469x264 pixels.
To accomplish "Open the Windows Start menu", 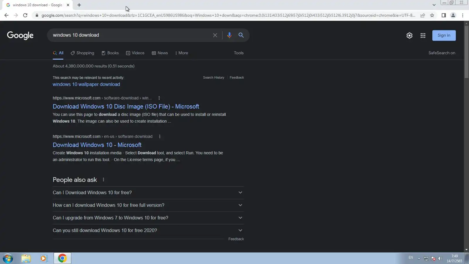I will 8,258.
